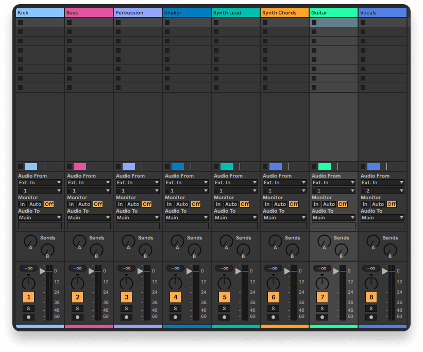Select the Percussion track header

138,13
